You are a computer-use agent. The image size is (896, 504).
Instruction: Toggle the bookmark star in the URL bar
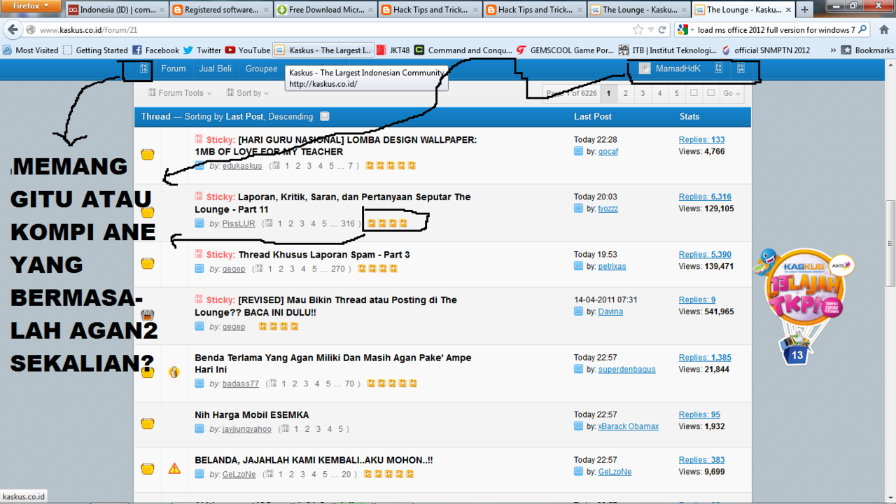(x=638, y=30)
